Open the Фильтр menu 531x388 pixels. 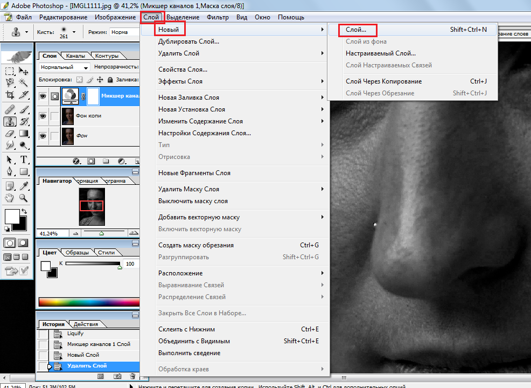(x=218, y=17)
